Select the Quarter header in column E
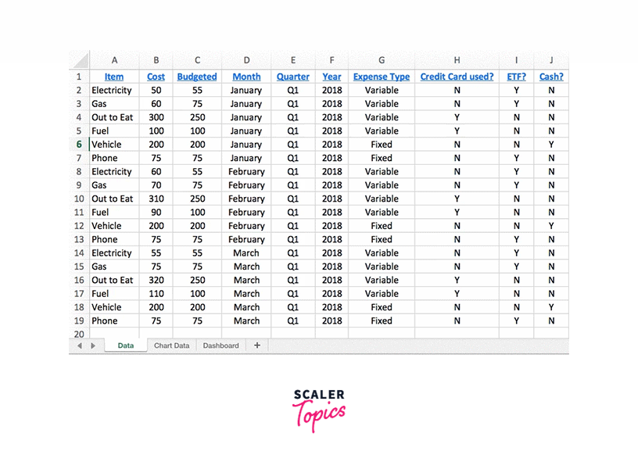638x469 pixels. pyautogui.click(x=292, y=77)
